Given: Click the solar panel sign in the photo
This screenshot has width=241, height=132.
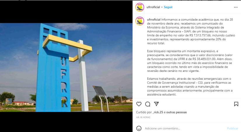Looking at the screenshot, I should 99,91.
